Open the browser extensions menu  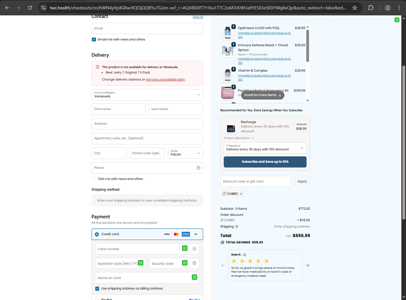click(371, 8)
